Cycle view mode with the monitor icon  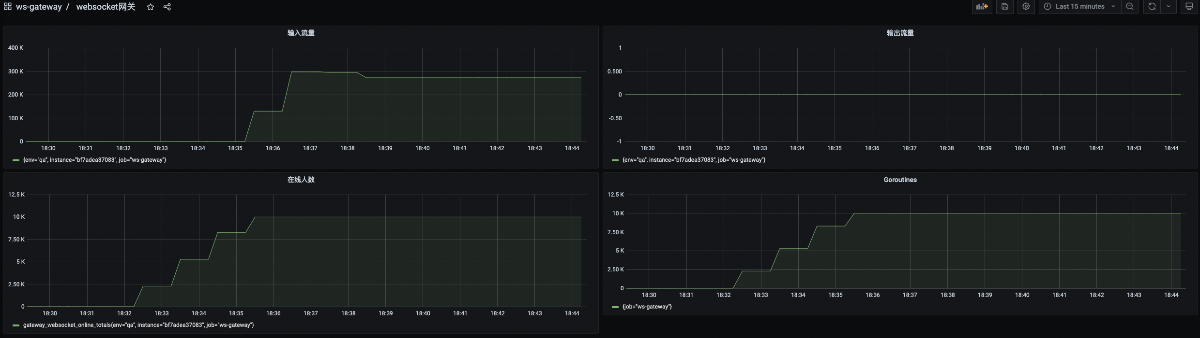1189,6
